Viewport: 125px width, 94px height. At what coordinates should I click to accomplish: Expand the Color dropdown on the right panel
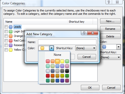pyautogui.click(x=118, y=47)
